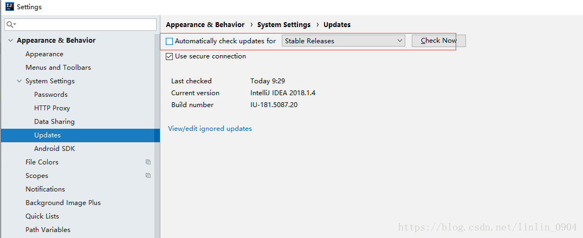Click the project-level icon beside Scopes
This screenshot has width=583, height=238.
click(x=148, y=176)
